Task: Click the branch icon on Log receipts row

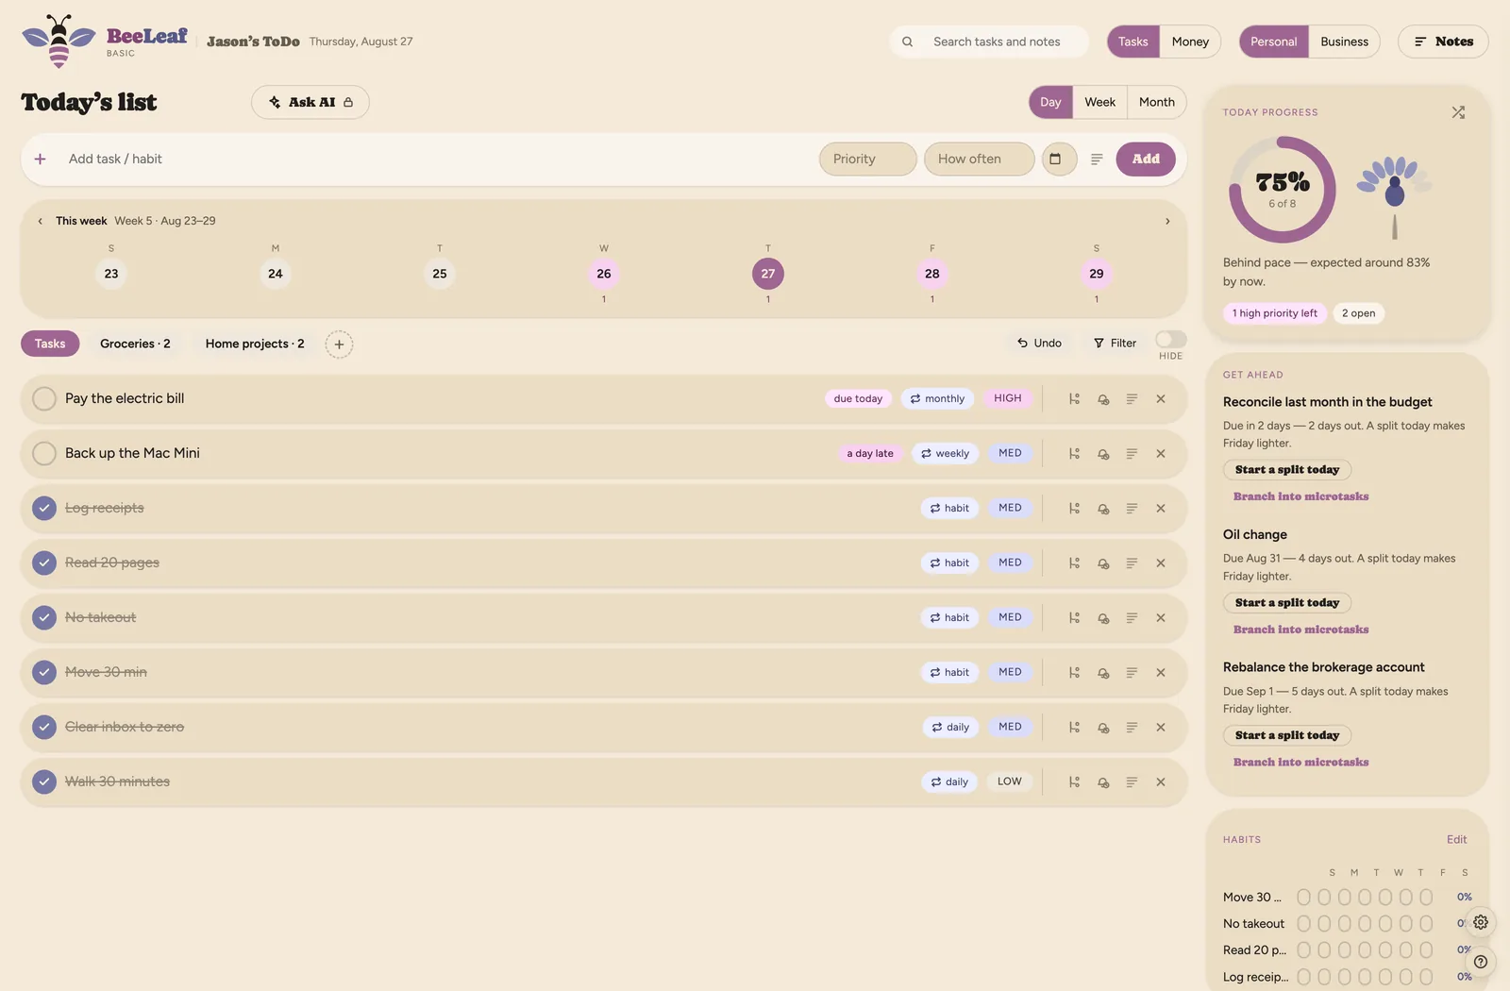Action: tap(1074, 509)
